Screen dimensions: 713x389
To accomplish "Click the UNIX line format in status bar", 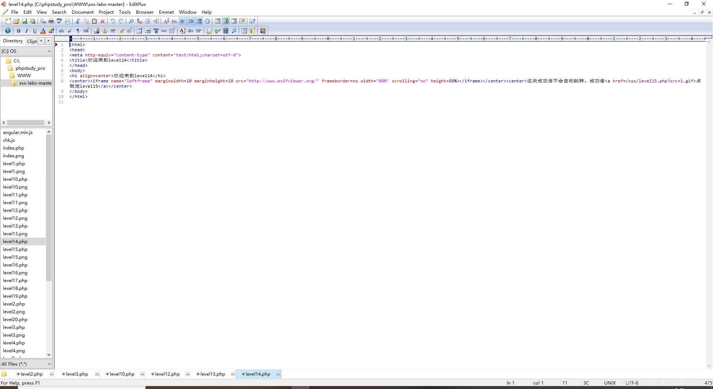I will tap(610, 383).
